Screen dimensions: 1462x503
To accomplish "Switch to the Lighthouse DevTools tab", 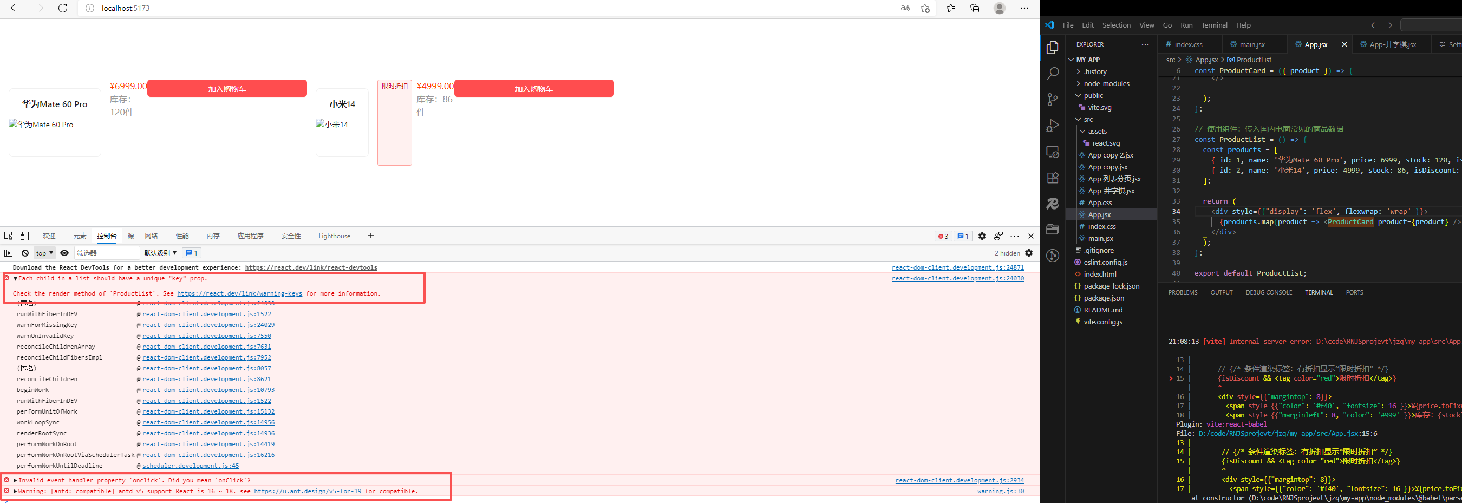I will point(334,236).
